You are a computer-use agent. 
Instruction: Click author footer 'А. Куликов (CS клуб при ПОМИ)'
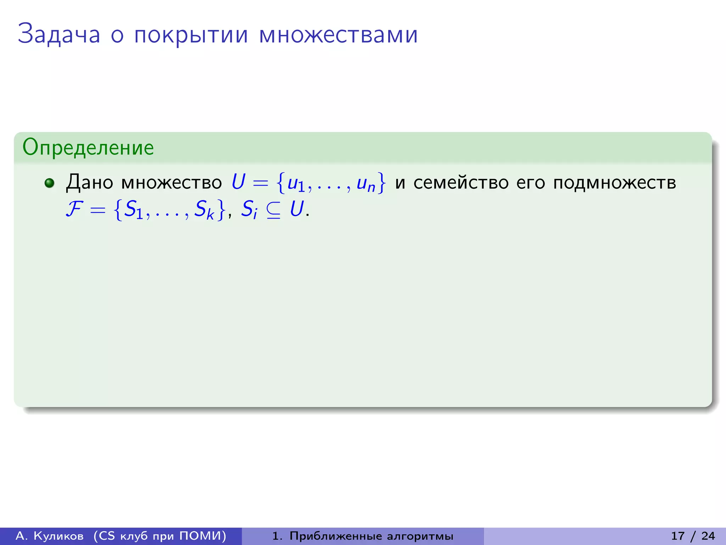click(x=121, y=536)
